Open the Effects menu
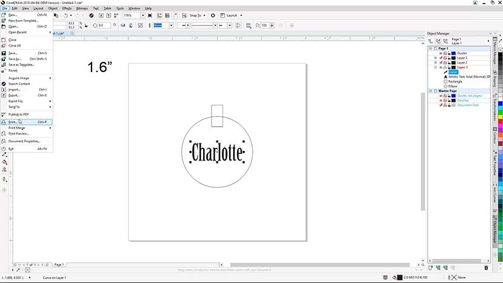Screen dimensions: 503x283 point(67,8)
